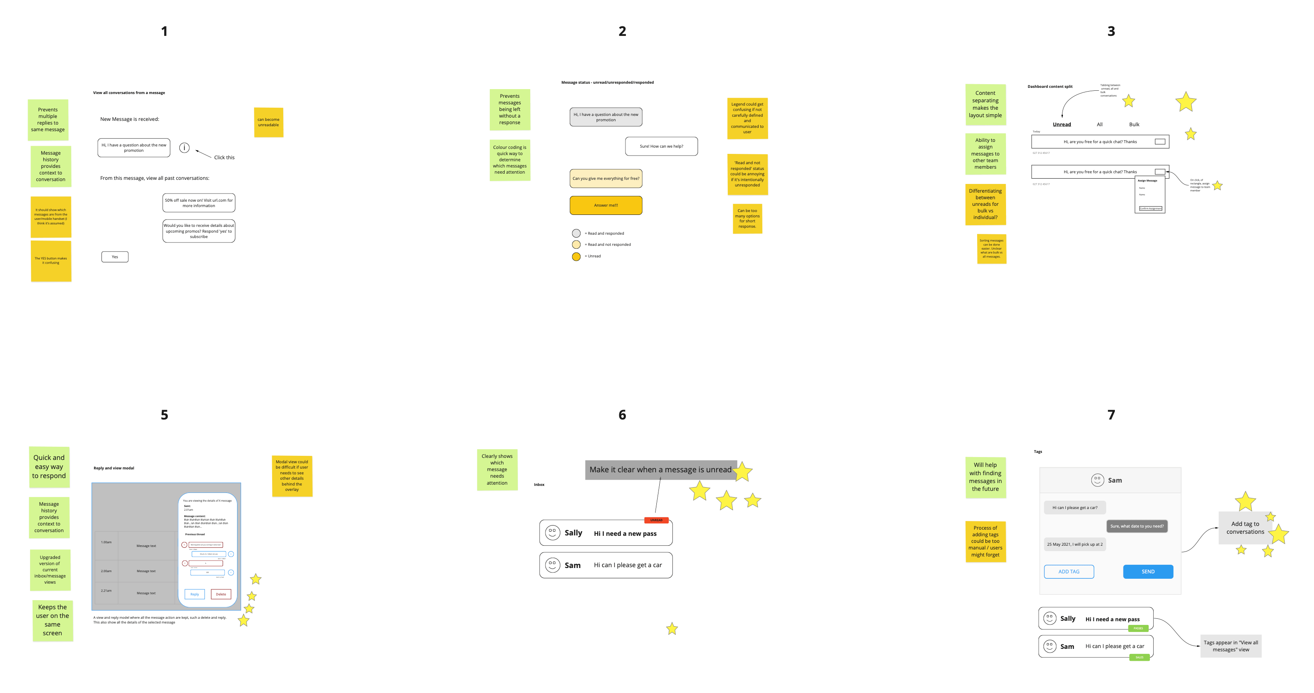
Task: Toggle the All tab in dashboard view
Action: pyautogui.click(x=1097, y=124)
